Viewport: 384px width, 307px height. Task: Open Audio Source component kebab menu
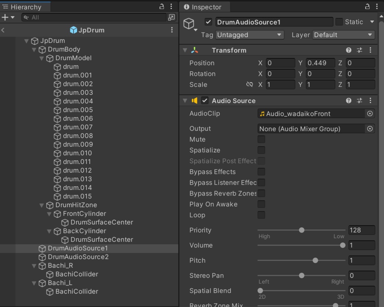point(370,101)
